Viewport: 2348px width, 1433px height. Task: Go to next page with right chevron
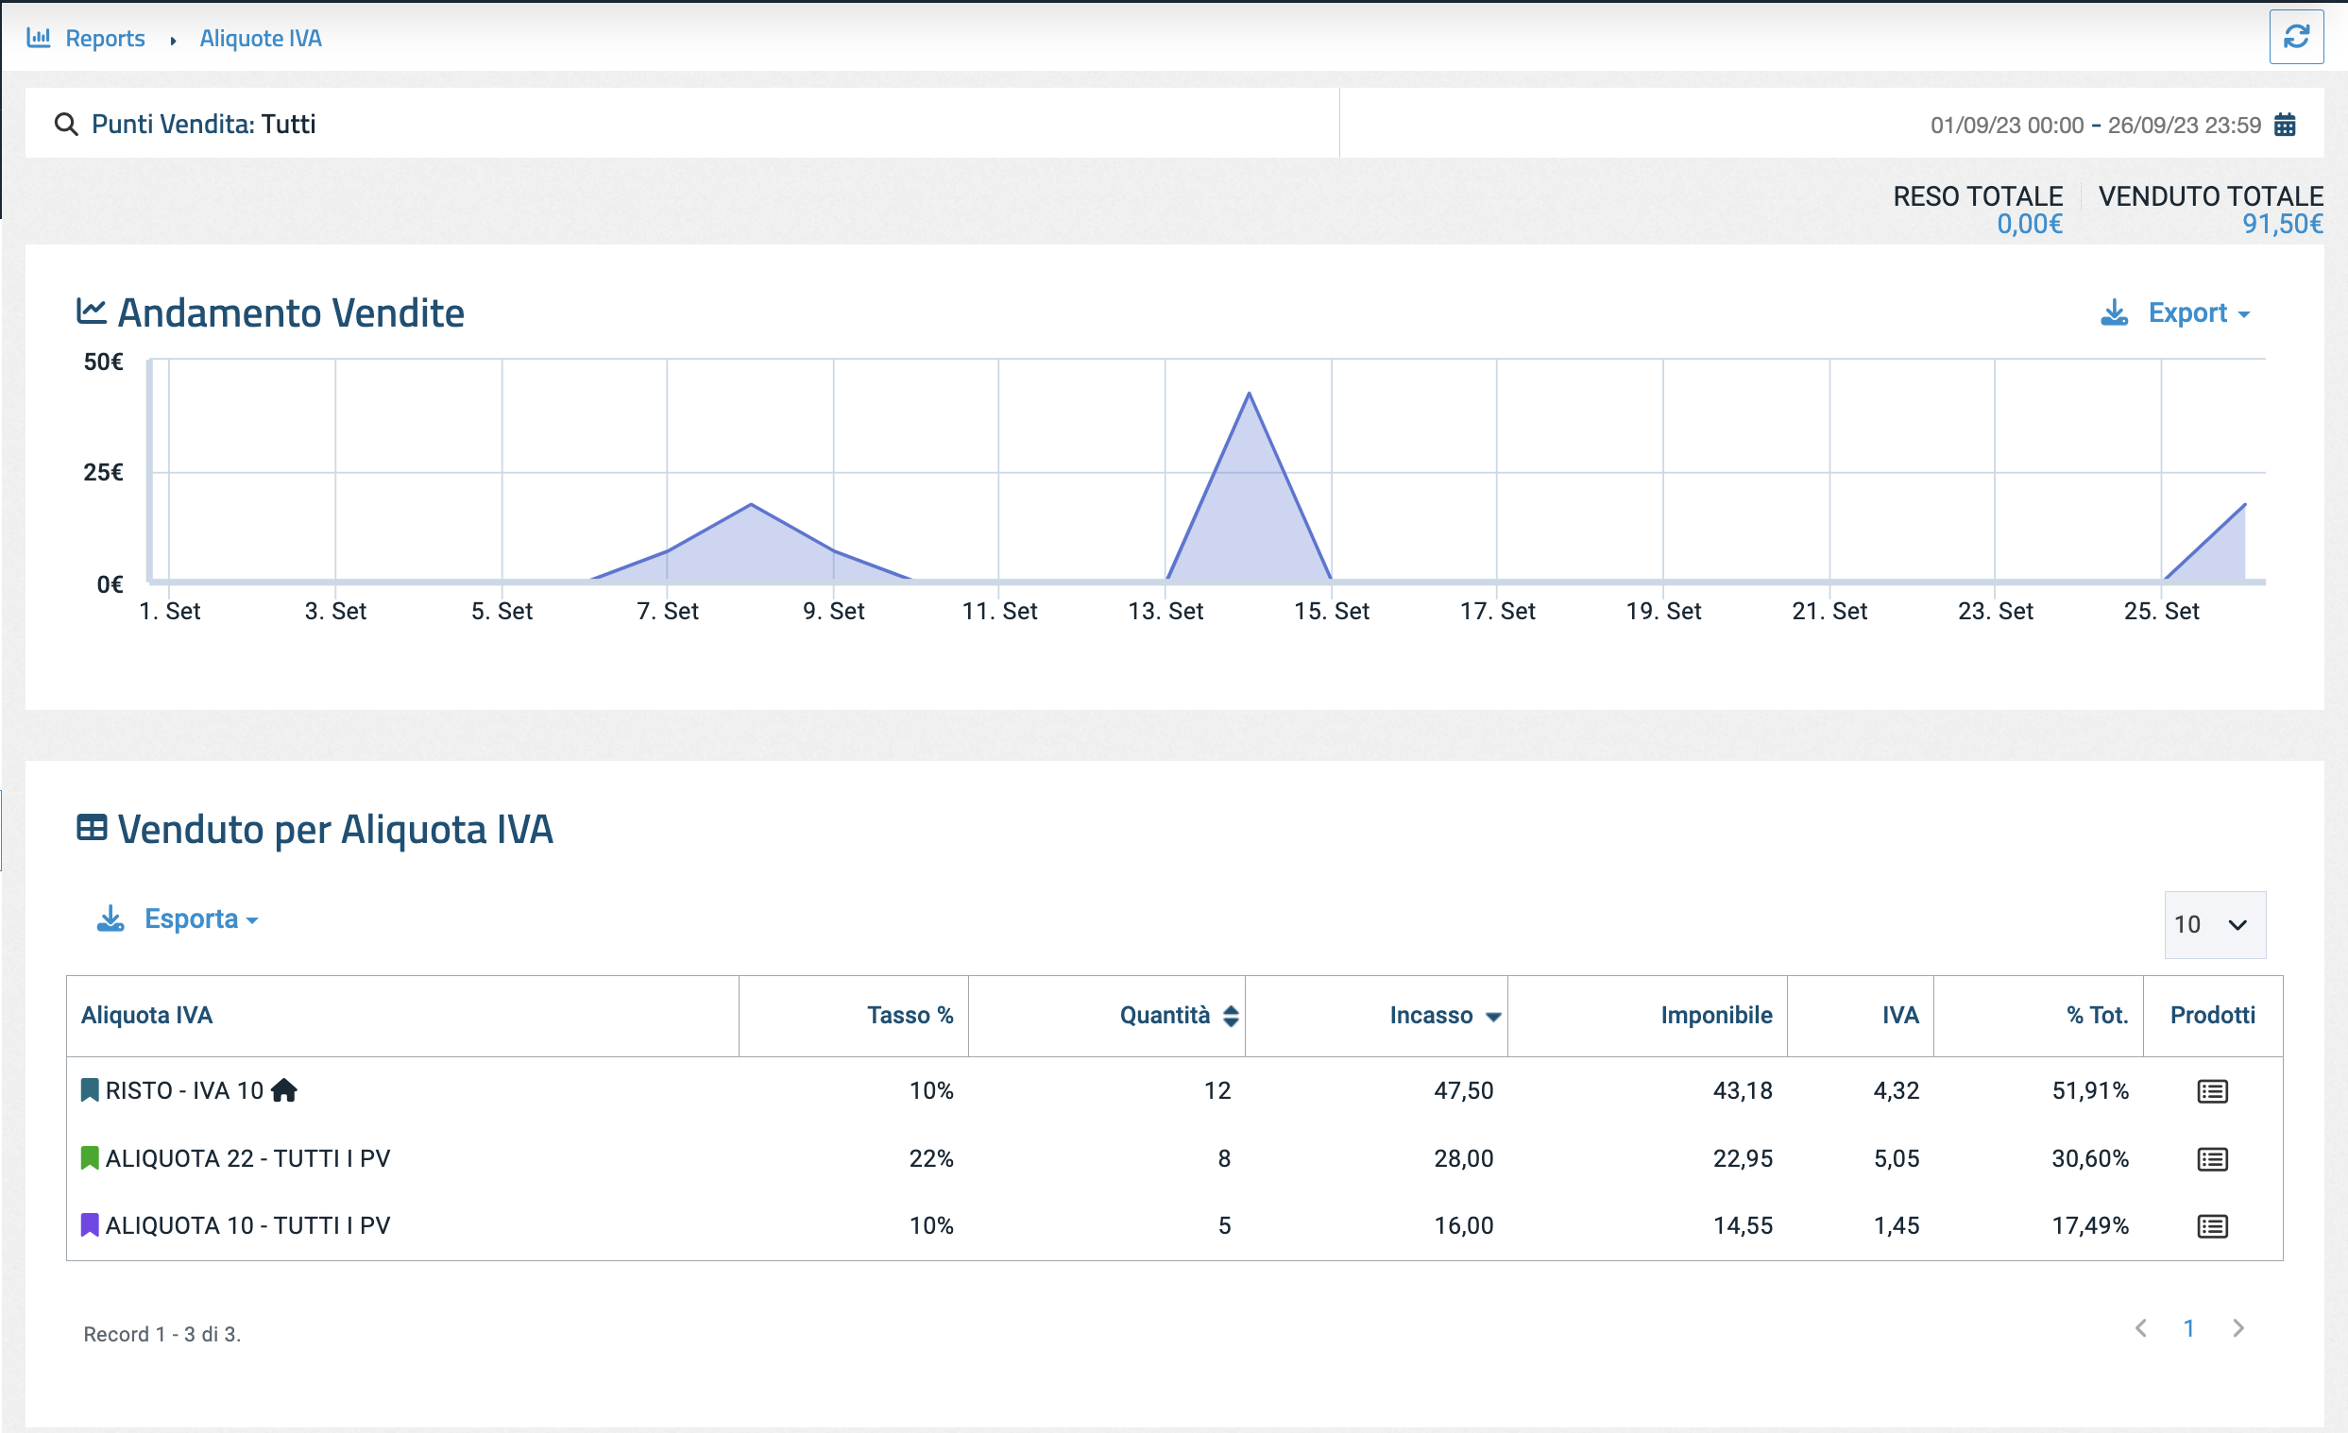(x=2238, y=1328)
